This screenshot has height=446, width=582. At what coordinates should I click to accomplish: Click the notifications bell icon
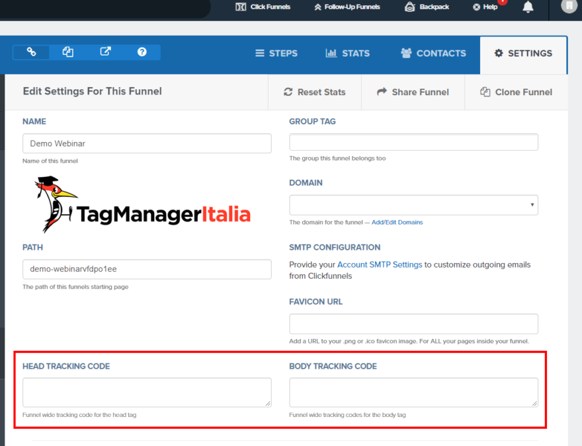click(x=528, y=7)
